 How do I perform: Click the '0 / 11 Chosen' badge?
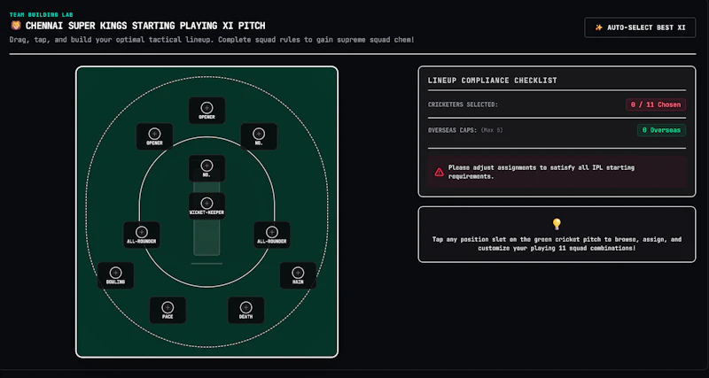(x=656, y=104)
